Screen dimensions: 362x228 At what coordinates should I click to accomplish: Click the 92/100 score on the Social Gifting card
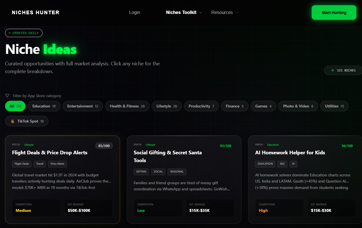225,146
